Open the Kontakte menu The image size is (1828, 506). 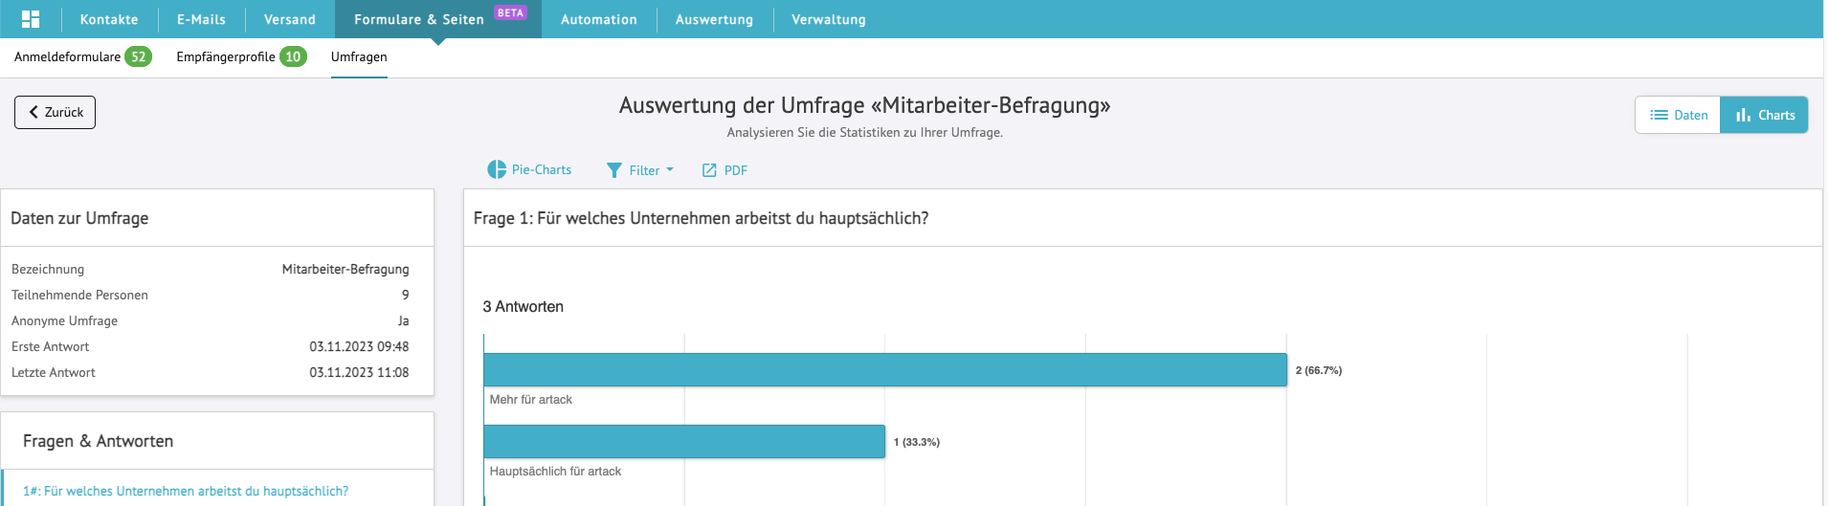pos(109,19)
